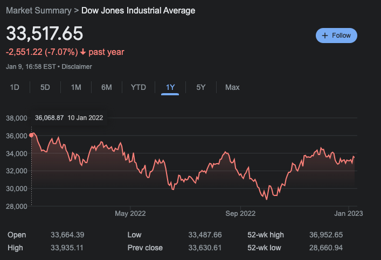
Task: Click the Prev close label
Action: pyautogui.click(x=145, y=248)
